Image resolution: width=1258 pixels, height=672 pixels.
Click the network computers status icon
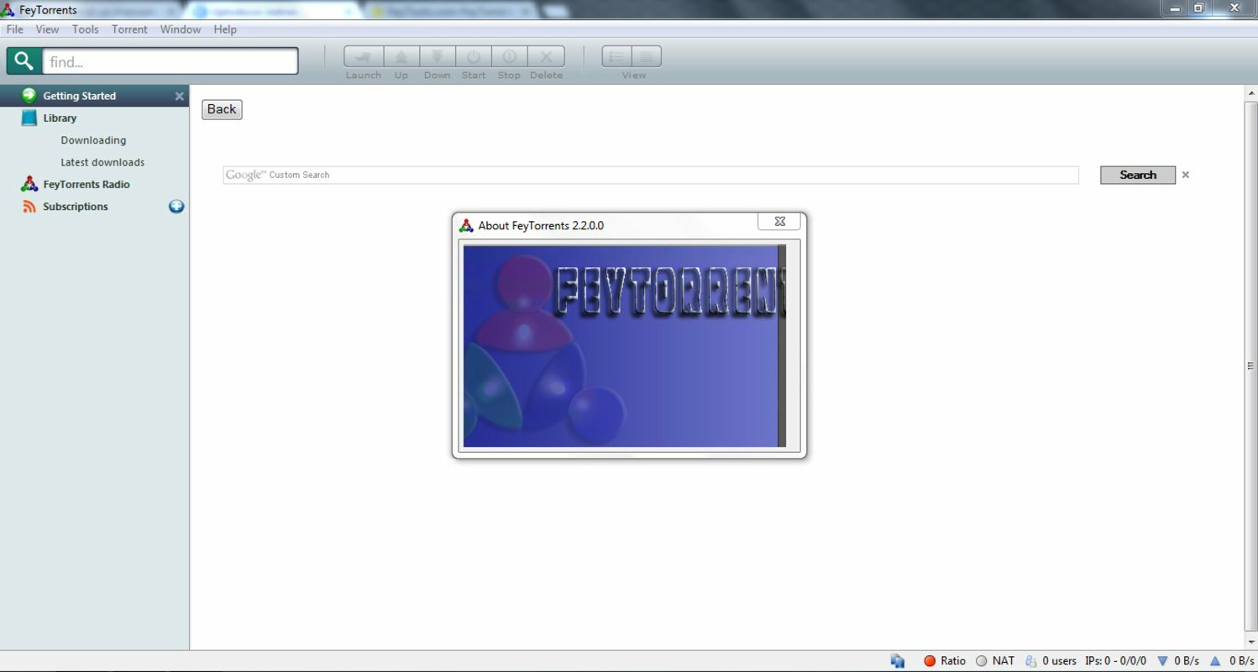(x=898, y=661)
